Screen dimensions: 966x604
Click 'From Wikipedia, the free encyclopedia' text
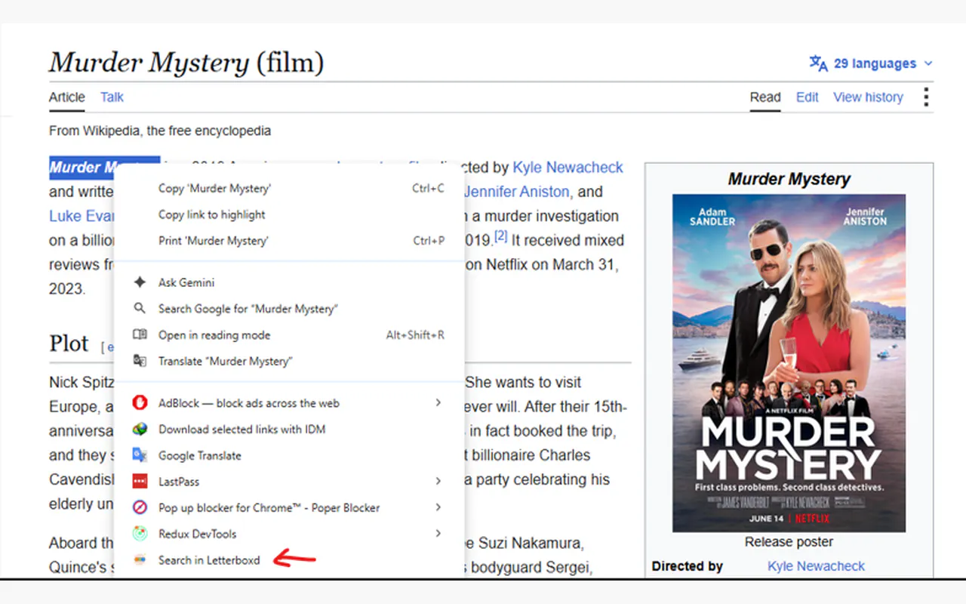160,131
